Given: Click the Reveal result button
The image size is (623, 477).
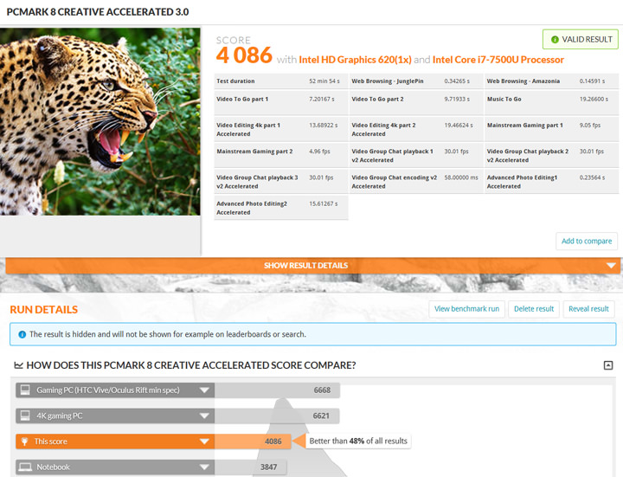Looking at the screenshot, I should 588,309.
